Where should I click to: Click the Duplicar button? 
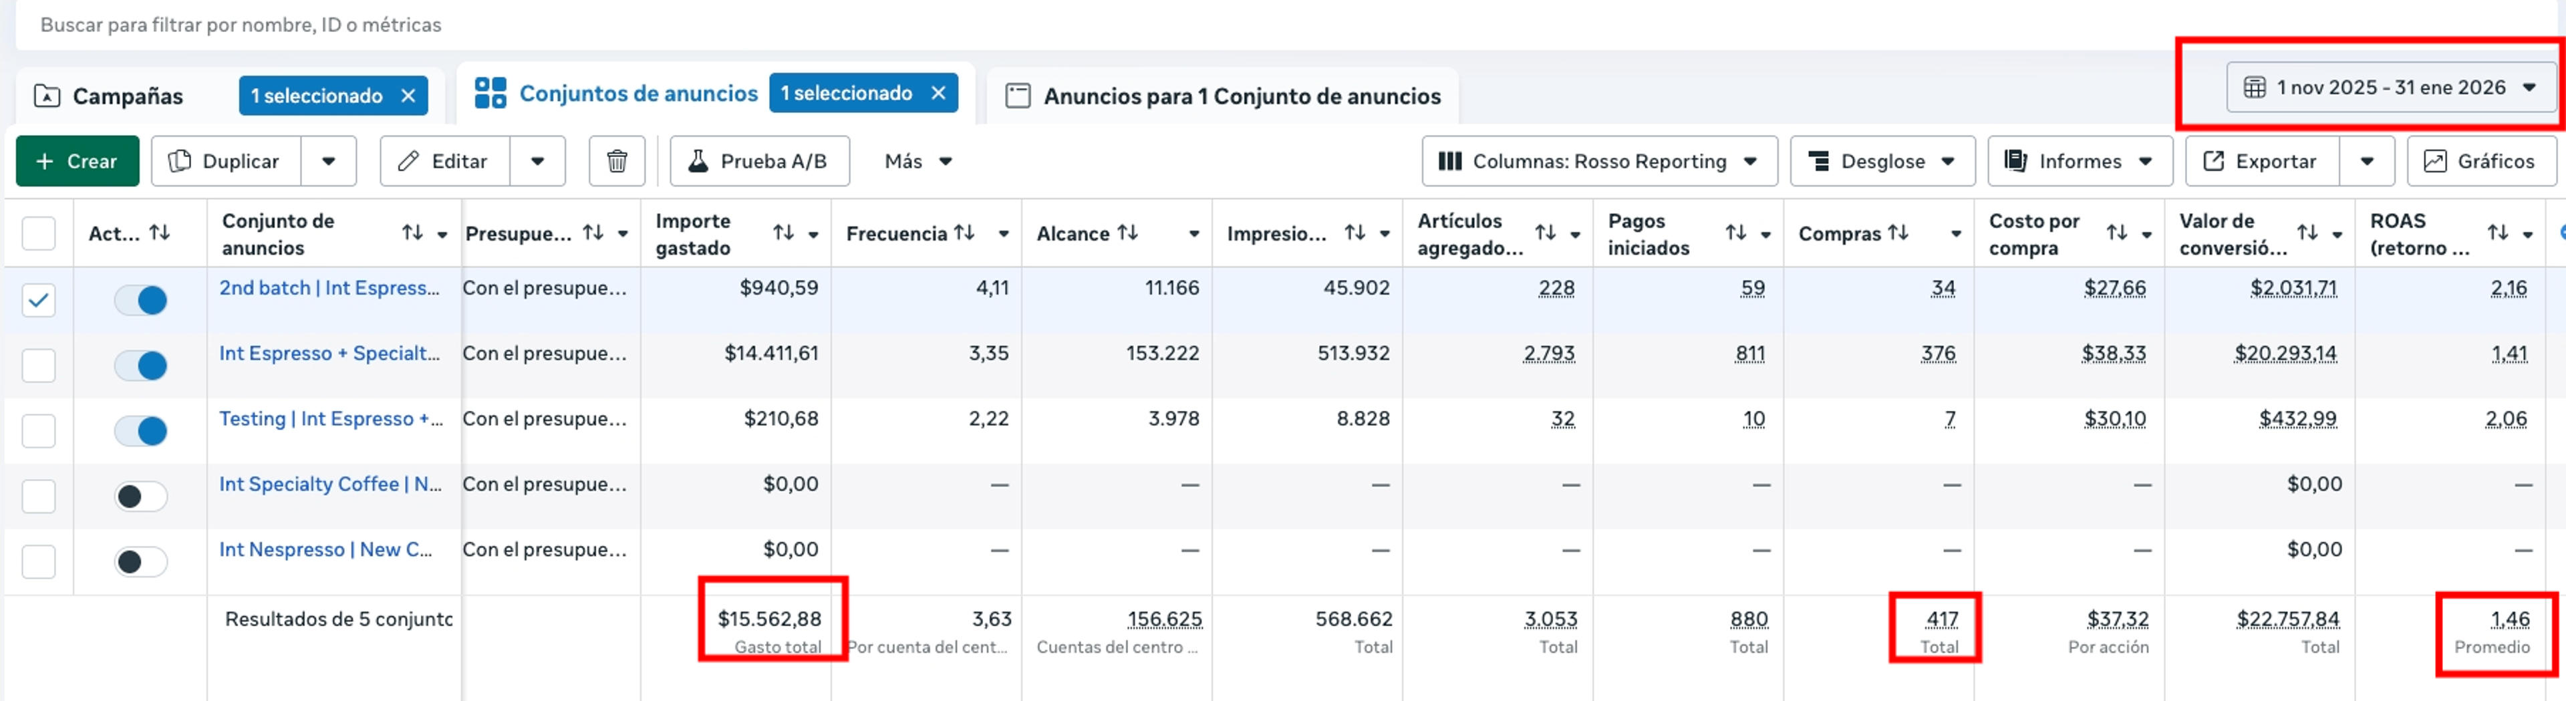(225, 161)
